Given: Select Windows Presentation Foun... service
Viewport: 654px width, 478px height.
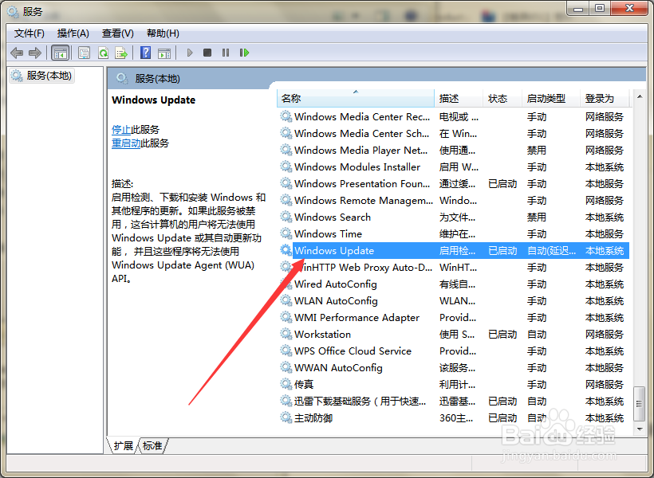Looking at the screenshot, I should coord(362,184).
